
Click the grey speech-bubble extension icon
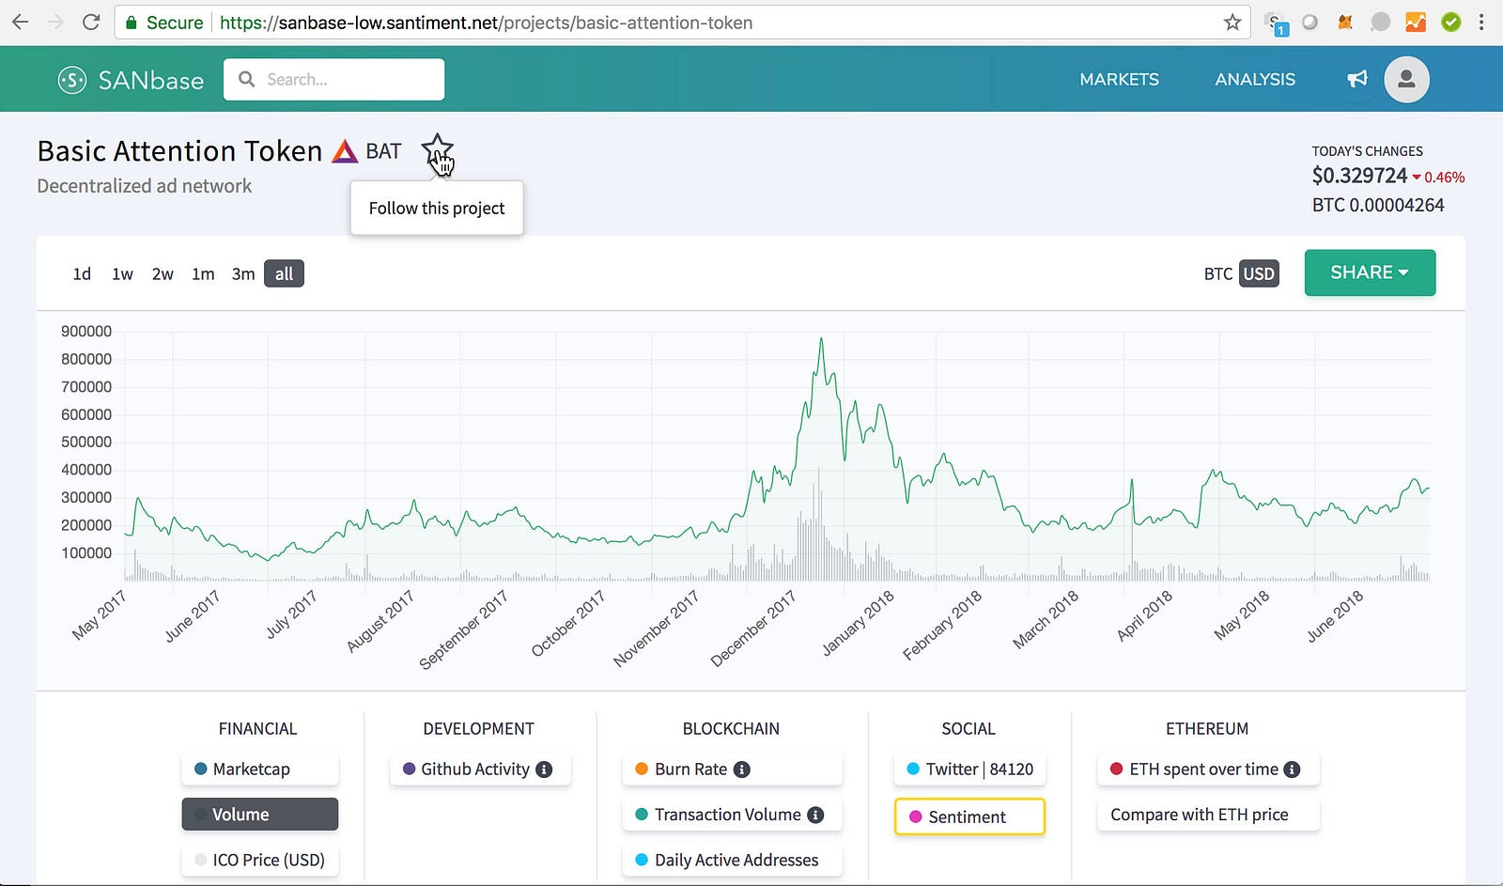1380,22
